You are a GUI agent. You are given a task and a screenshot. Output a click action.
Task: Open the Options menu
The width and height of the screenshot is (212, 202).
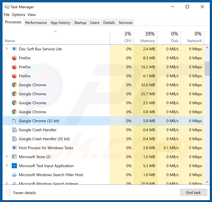coord(19,14)
